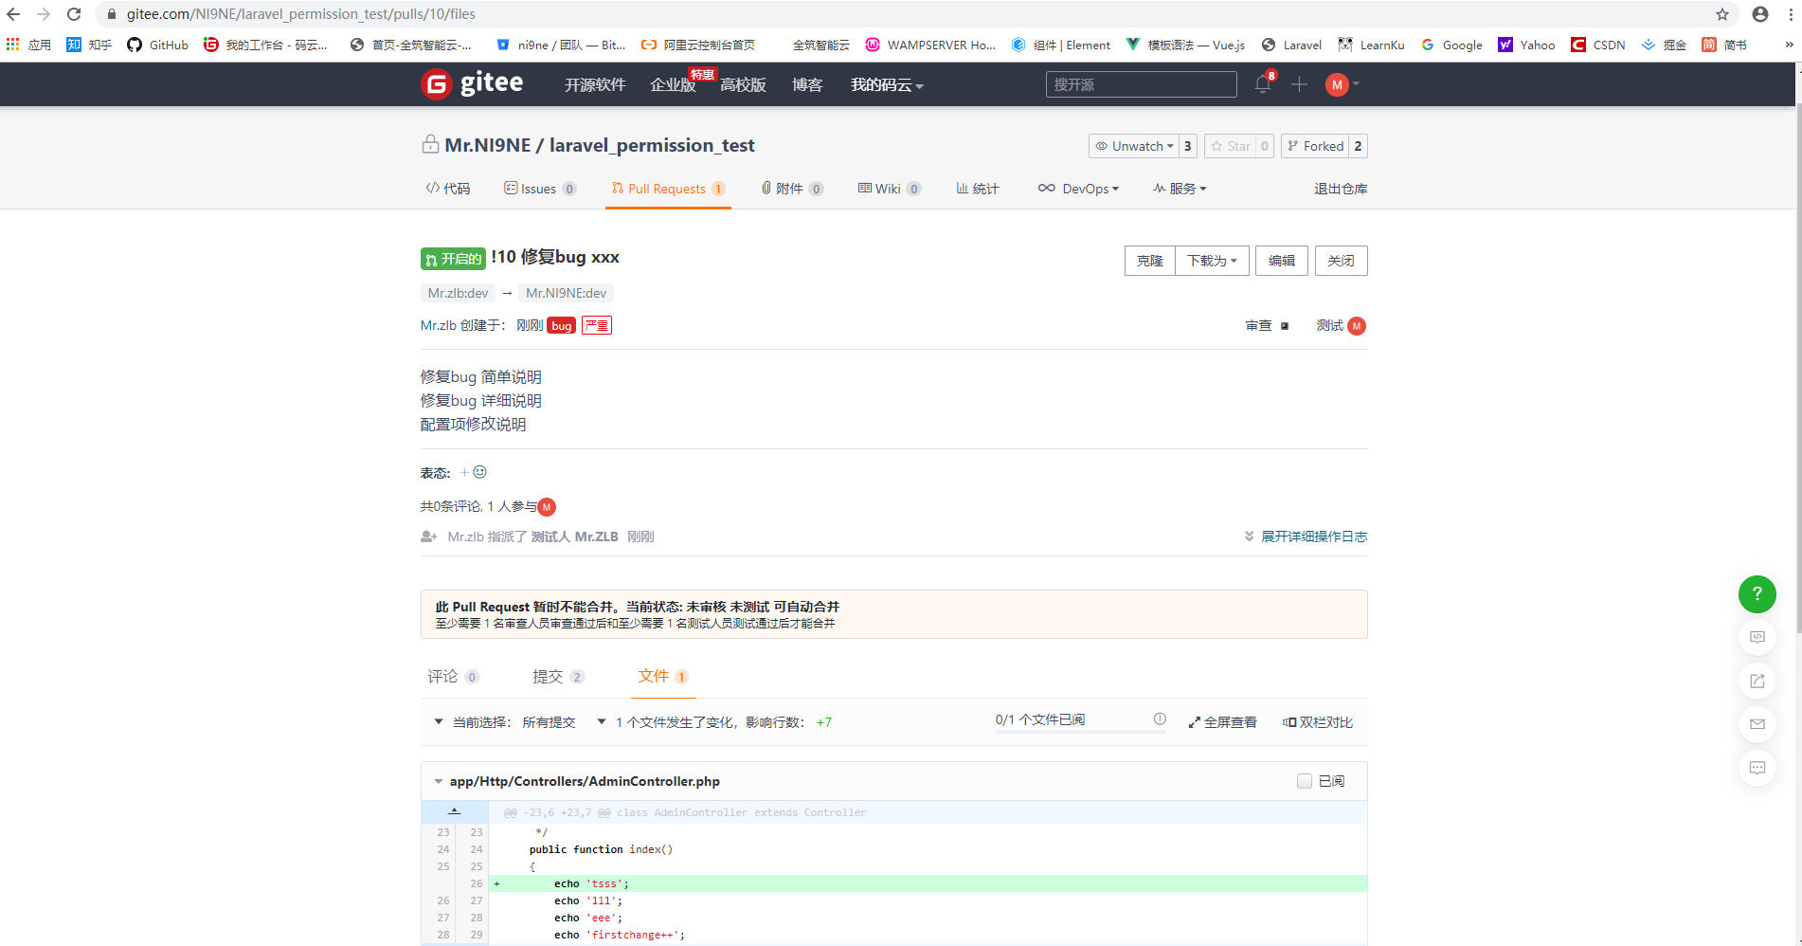
Task: Click the 搜开源 search input field
Action: click(x=1141, y=84)
